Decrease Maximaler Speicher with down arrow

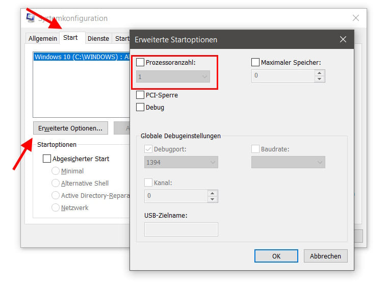pyautogui.click(x=320, y=79)
